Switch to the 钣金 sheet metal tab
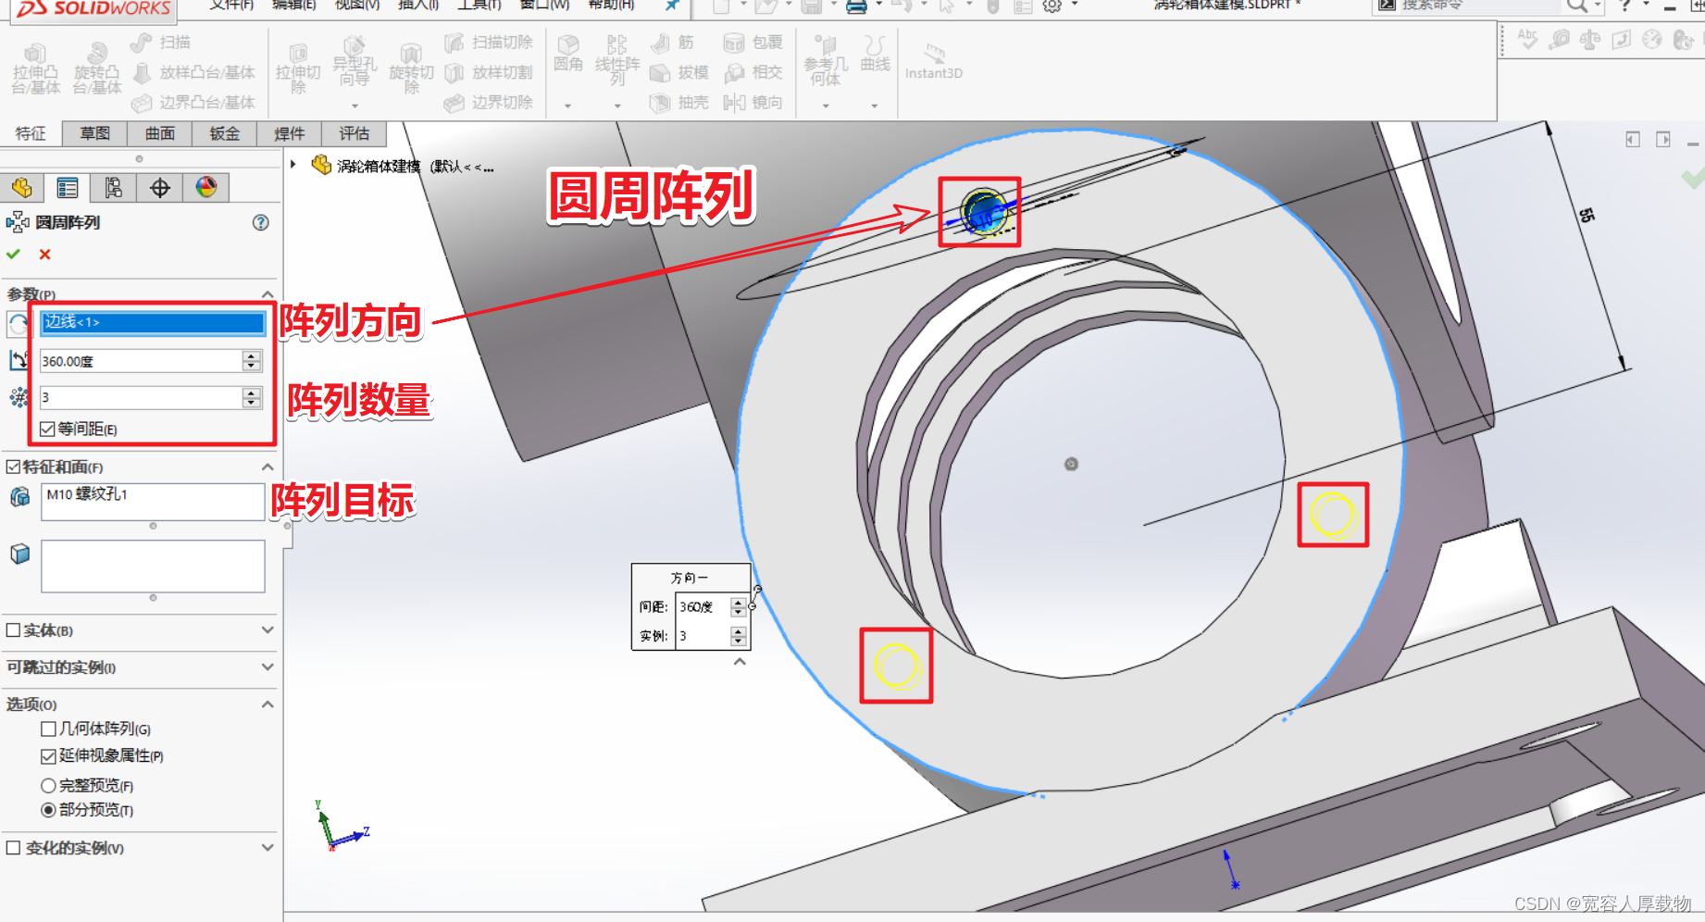 (224, 133)
